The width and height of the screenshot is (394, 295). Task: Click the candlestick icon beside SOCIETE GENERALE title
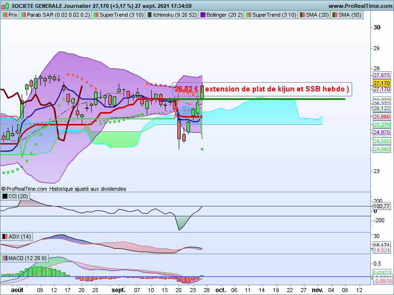(5, 6)
